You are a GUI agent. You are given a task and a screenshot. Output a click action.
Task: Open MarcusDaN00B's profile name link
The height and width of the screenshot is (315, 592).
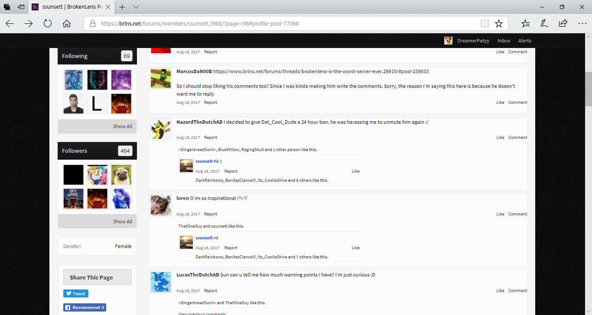click(194, 71)
